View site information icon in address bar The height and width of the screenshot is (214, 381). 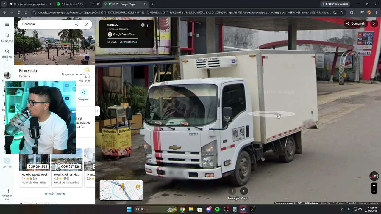(35, 12)
